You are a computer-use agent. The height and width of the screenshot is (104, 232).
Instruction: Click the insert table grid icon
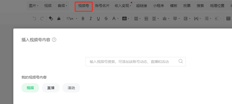[x=228, y=18]
